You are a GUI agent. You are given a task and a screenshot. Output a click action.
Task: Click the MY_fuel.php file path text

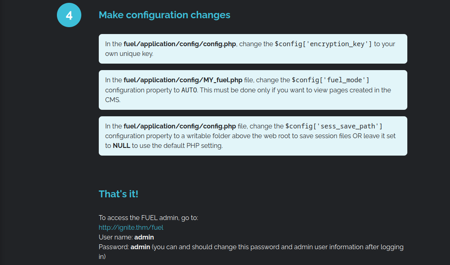point(183,80)
